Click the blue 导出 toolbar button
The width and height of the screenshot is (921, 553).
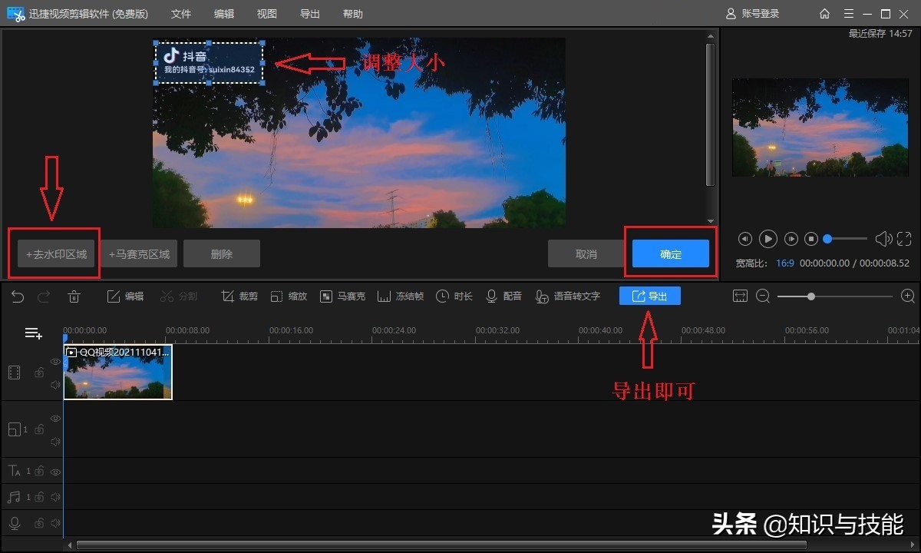(x=650, y=296)
